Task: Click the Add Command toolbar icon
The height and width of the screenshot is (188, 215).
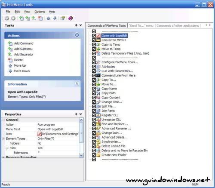Action: [x=21, y=18]
